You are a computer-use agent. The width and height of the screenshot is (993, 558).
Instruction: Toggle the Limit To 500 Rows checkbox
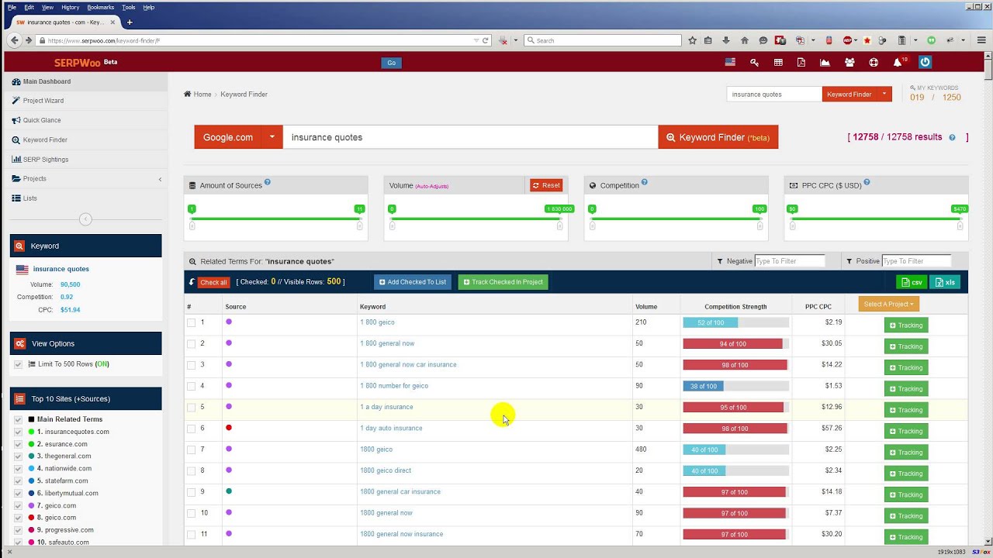pos(19,364)
